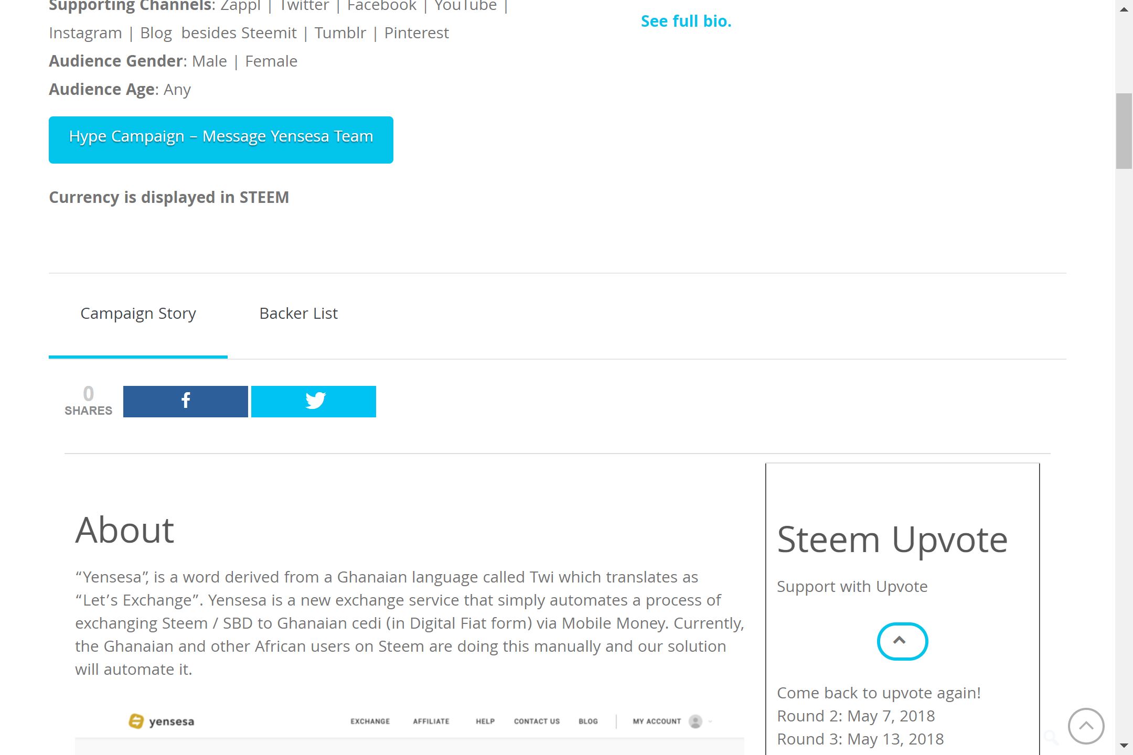This screenshot has height=755, width=1133.
Task: Click the Audience Age: Any line
Action: click(120, 89)
